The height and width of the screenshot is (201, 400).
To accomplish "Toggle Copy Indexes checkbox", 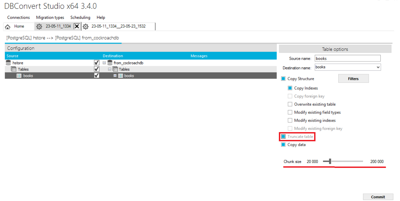I will (290, 88).
